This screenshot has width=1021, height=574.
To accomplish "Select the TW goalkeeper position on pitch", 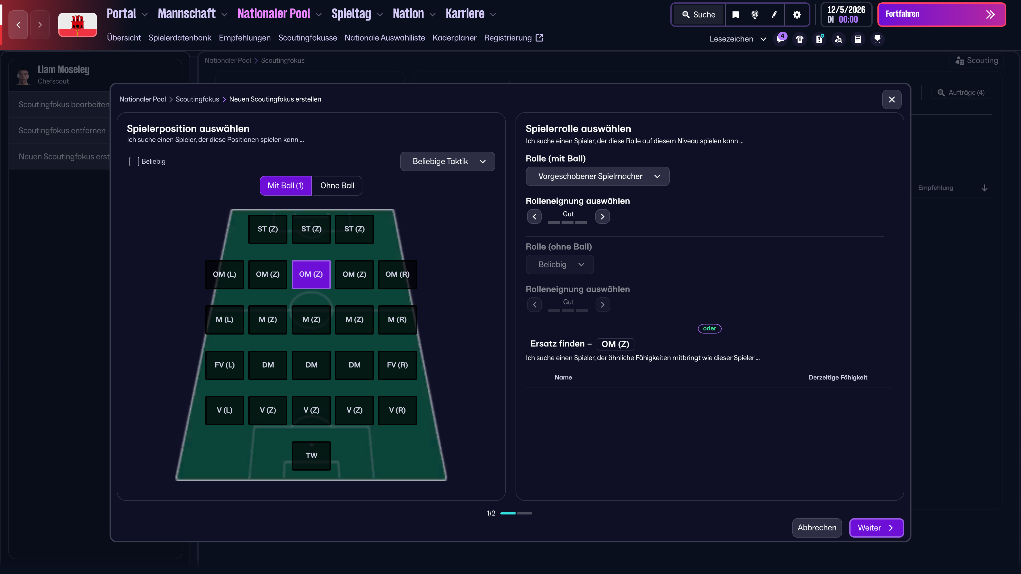I will [311, 455].
